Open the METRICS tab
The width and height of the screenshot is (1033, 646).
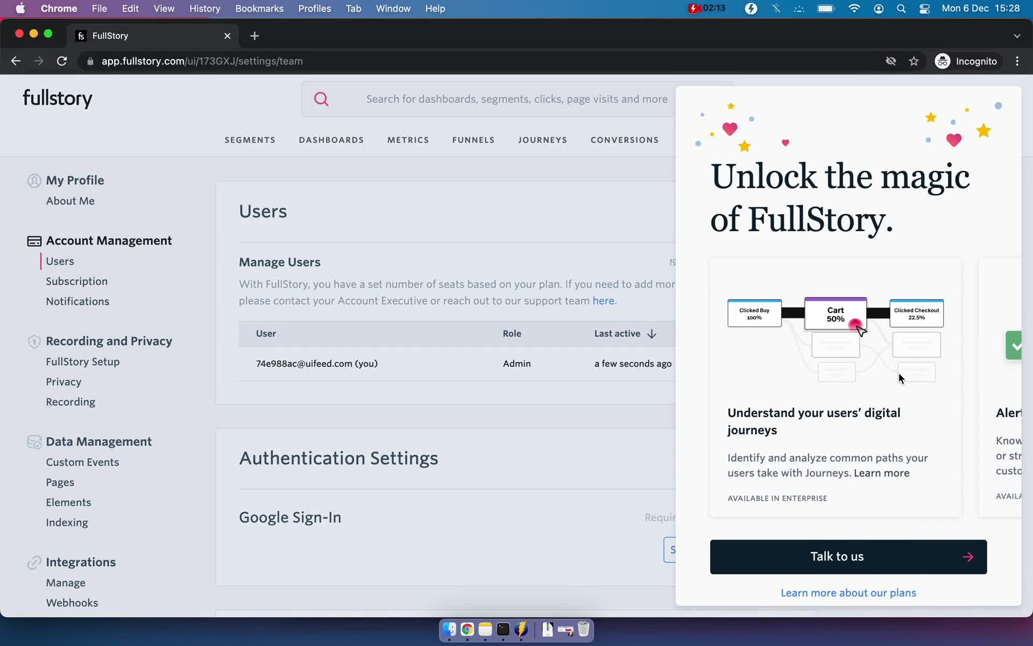click(x=408, y=140)
